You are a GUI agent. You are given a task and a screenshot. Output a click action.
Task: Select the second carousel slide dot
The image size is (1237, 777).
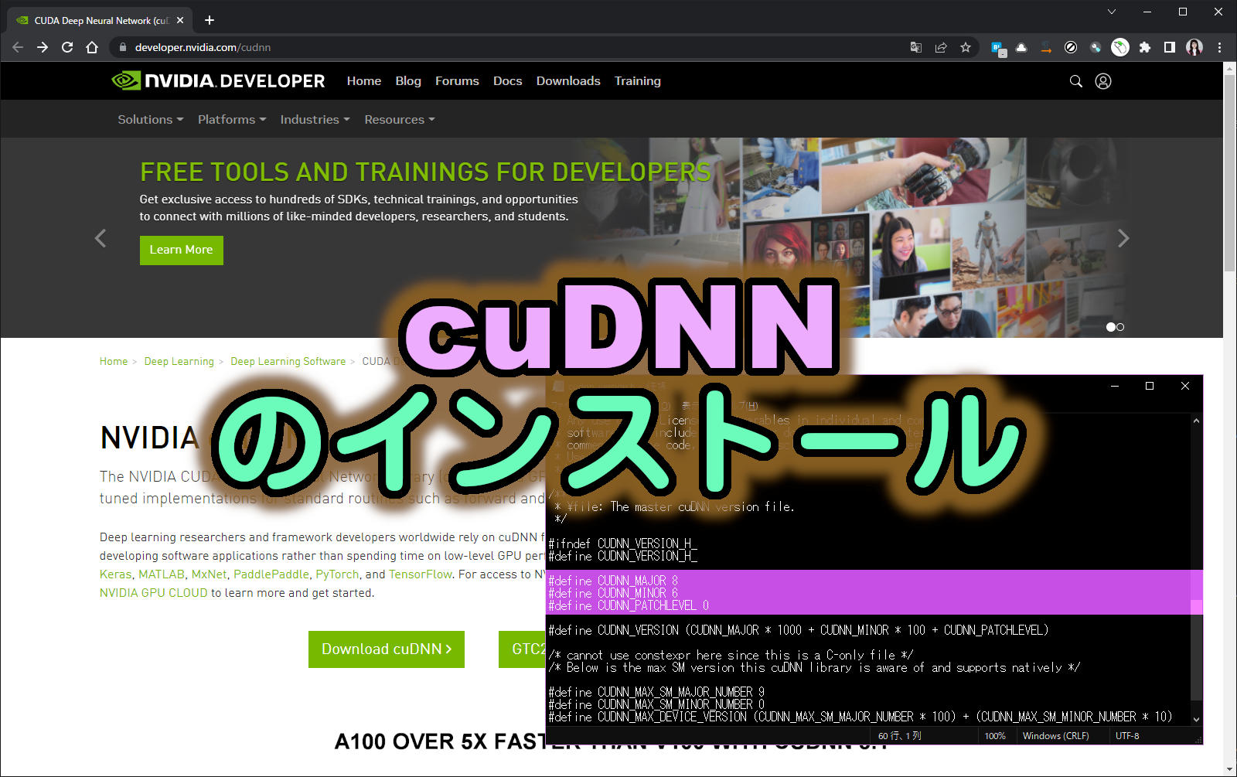pos(1120,327)
